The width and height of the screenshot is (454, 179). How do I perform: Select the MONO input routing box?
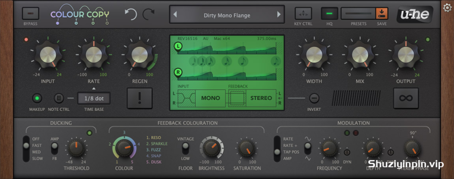(x=211, y=98)
